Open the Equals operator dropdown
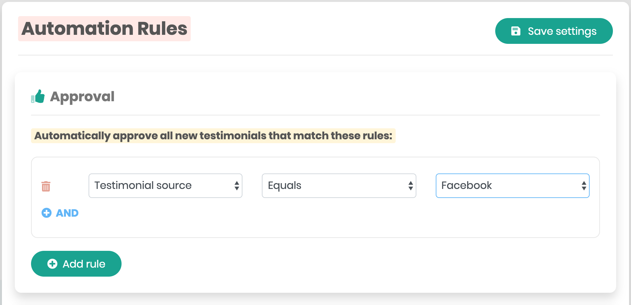 pos(338,186)
